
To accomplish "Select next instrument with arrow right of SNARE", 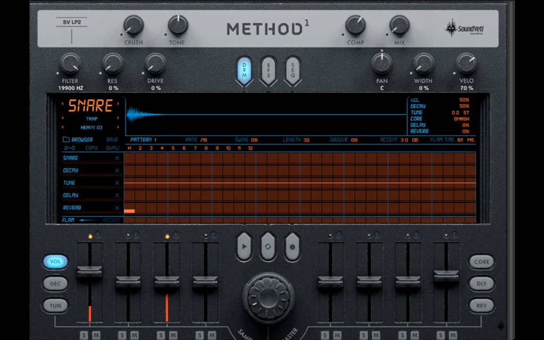I will (x=118, y=104).
